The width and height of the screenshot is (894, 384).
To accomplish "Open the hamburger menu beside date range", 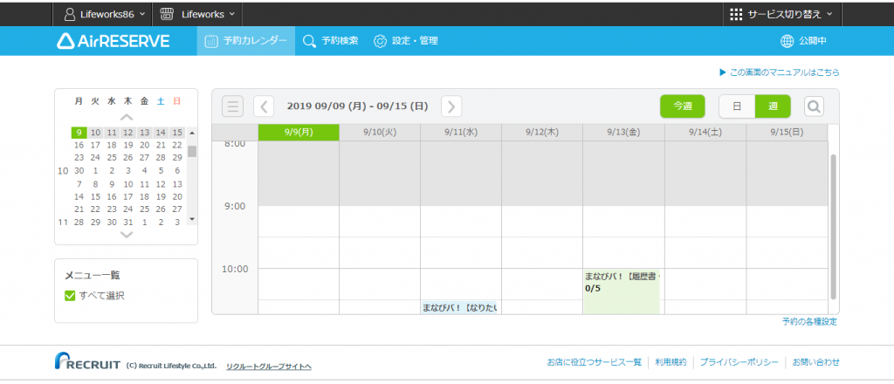I will pyautogui.click(x=232, y=106).
